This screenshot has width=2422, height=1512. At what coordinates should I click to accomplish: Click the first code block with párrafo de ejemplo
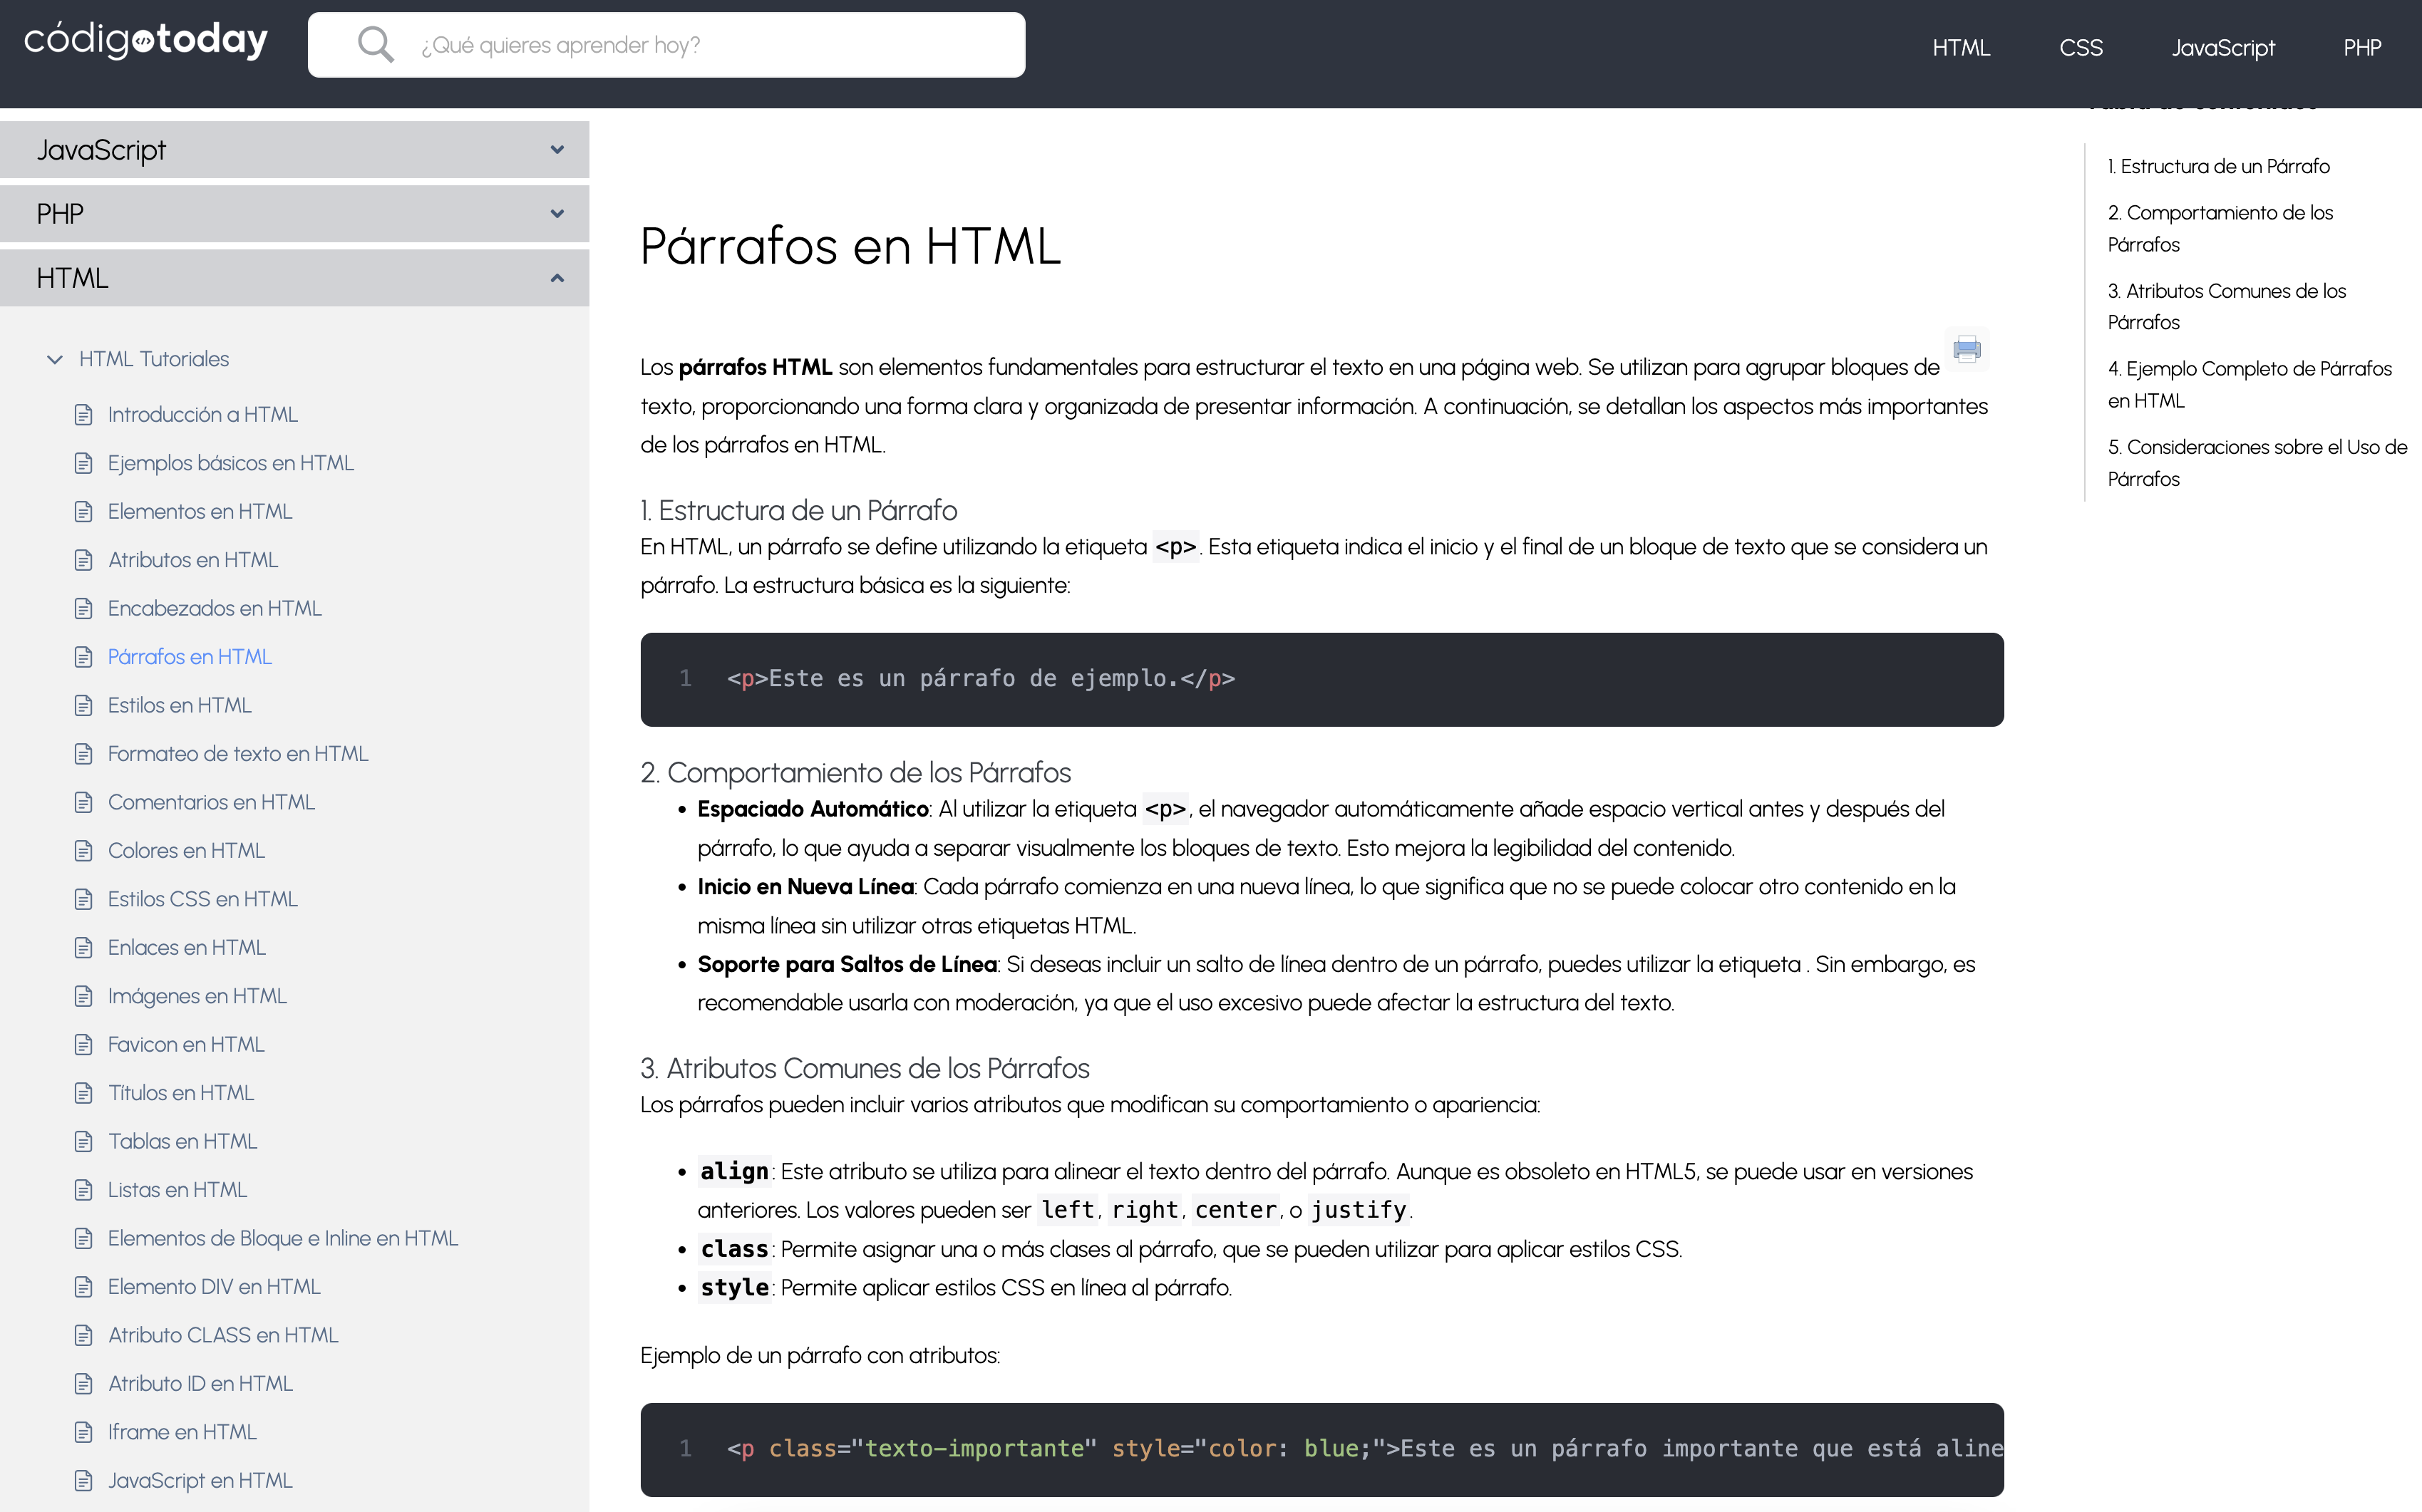click(1321, 680)
